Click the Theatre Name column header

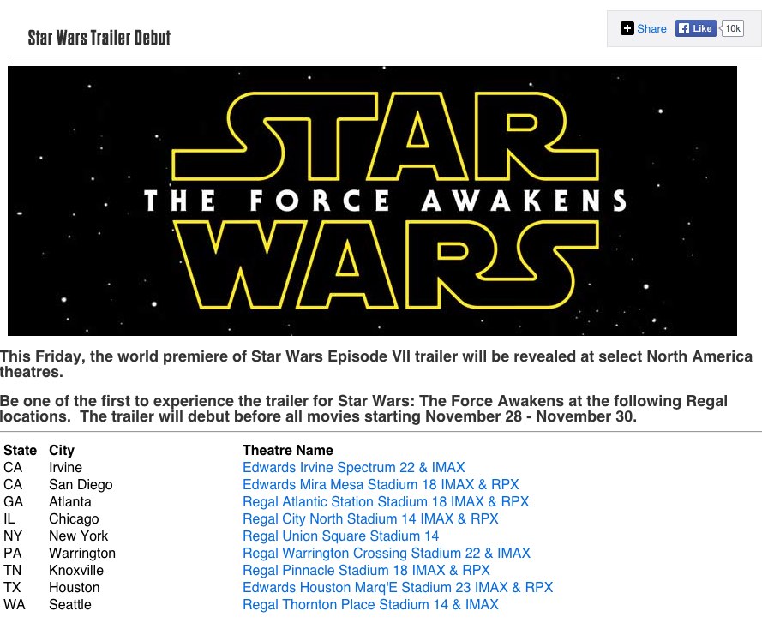pyautogui.click(x=288, y=451)
